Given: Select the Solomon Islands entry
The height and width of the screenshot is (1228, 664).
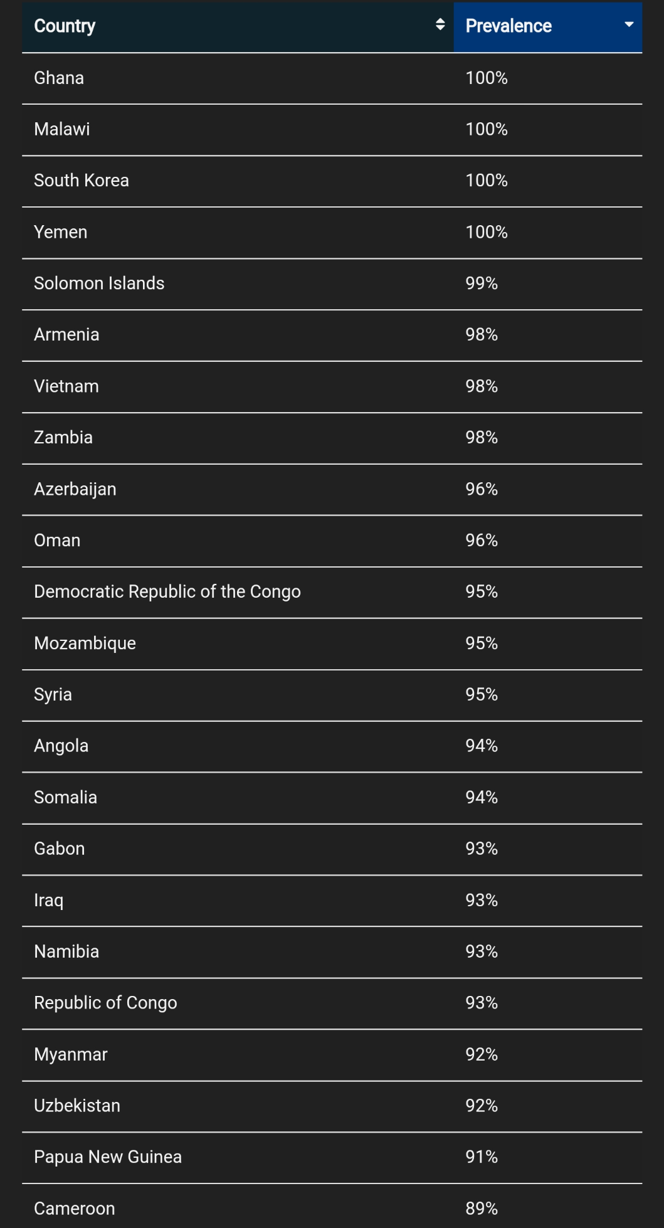Looking at the screenshot, I should [99, 283].
